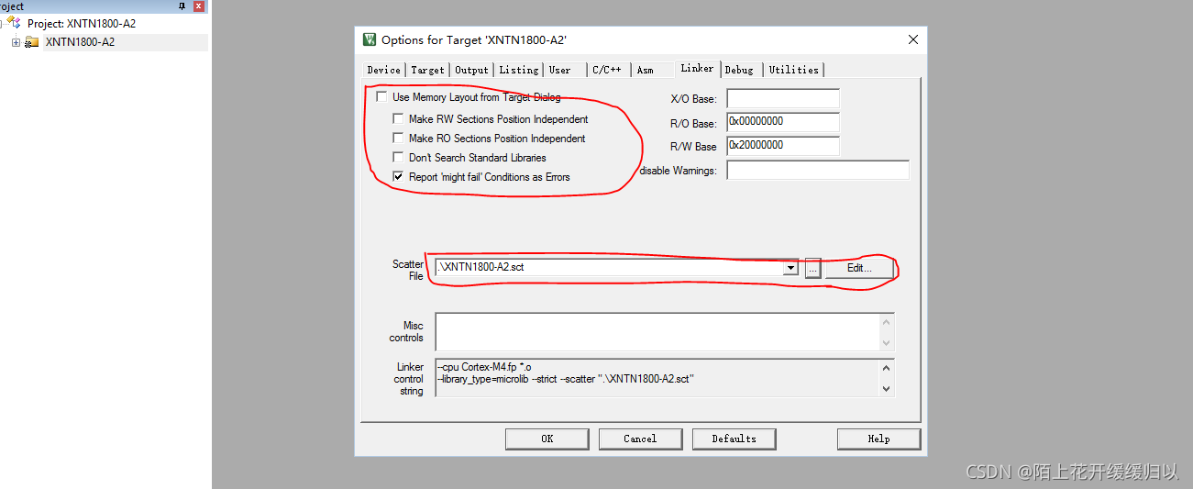Close the Project pane
Screen dimensions: 1193x489
199,6
